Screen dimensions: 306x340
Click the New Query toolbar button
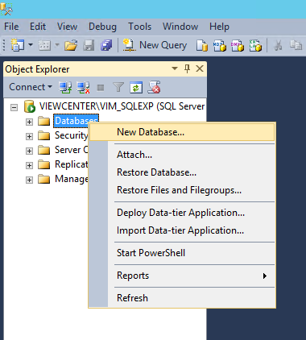(x=155, y=45)
